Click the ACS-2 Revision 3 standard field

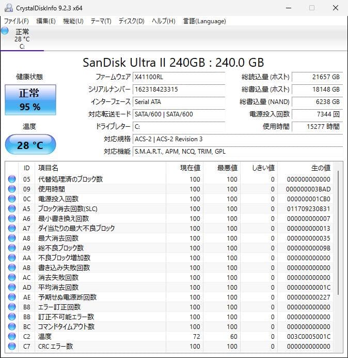pyautogui.click(x=238, y=139)
